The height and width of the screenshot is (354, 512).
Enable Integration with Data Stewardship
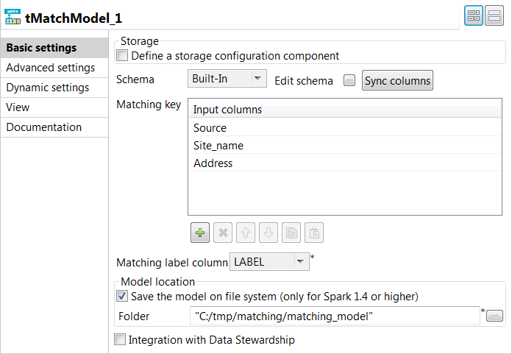[x=121, y=339]
